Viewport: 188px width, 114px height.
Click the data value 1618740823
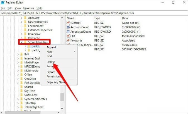[129, 45]
